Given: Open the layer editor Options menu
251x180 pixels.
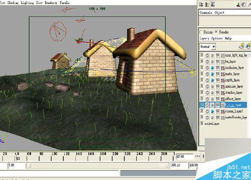Looking at the screenshot, I should point(217,38).
